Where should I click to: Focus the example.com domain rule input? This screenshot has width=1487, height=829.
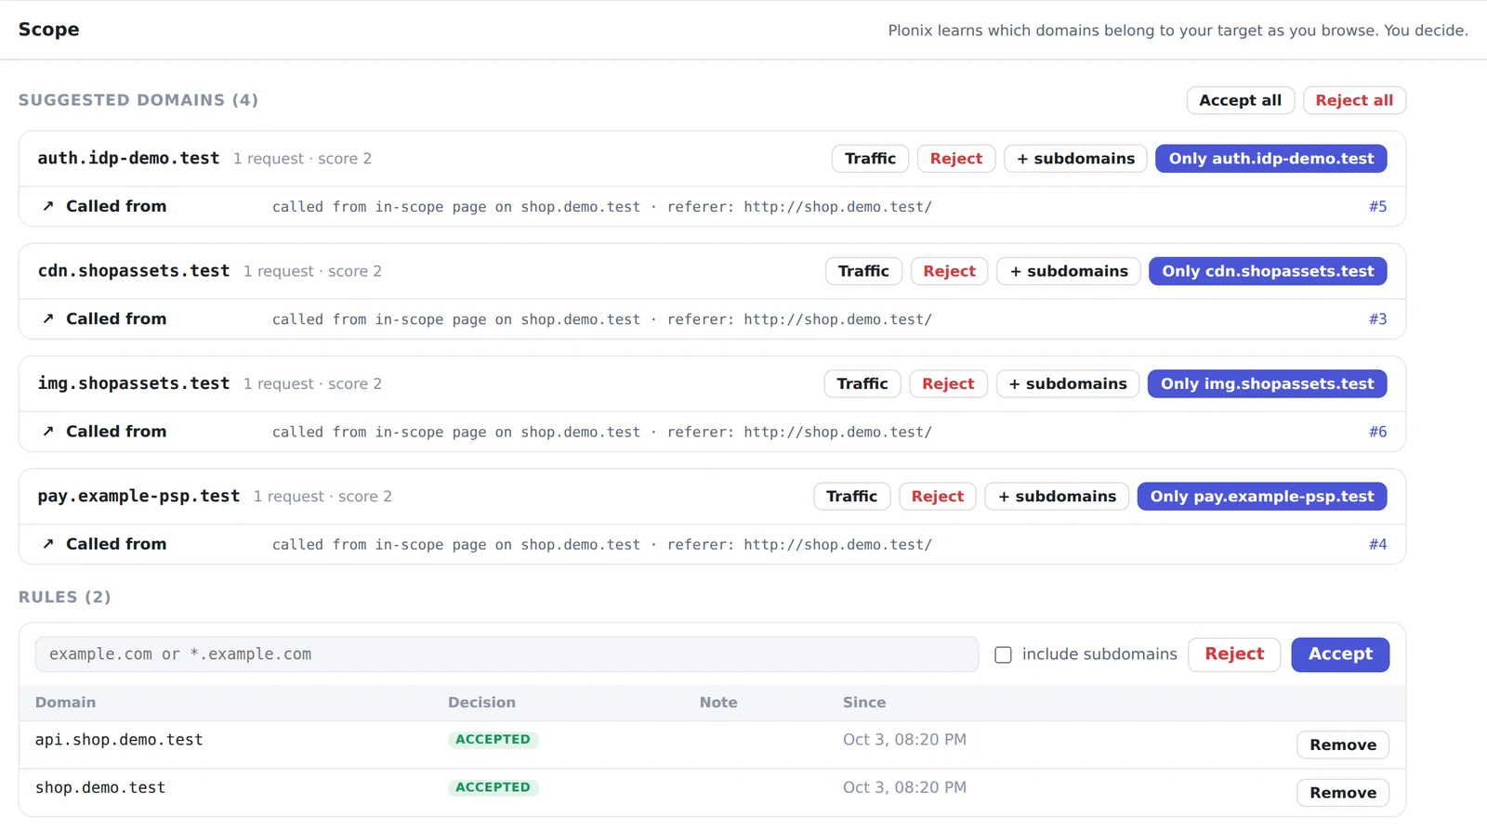coord(507,654)
